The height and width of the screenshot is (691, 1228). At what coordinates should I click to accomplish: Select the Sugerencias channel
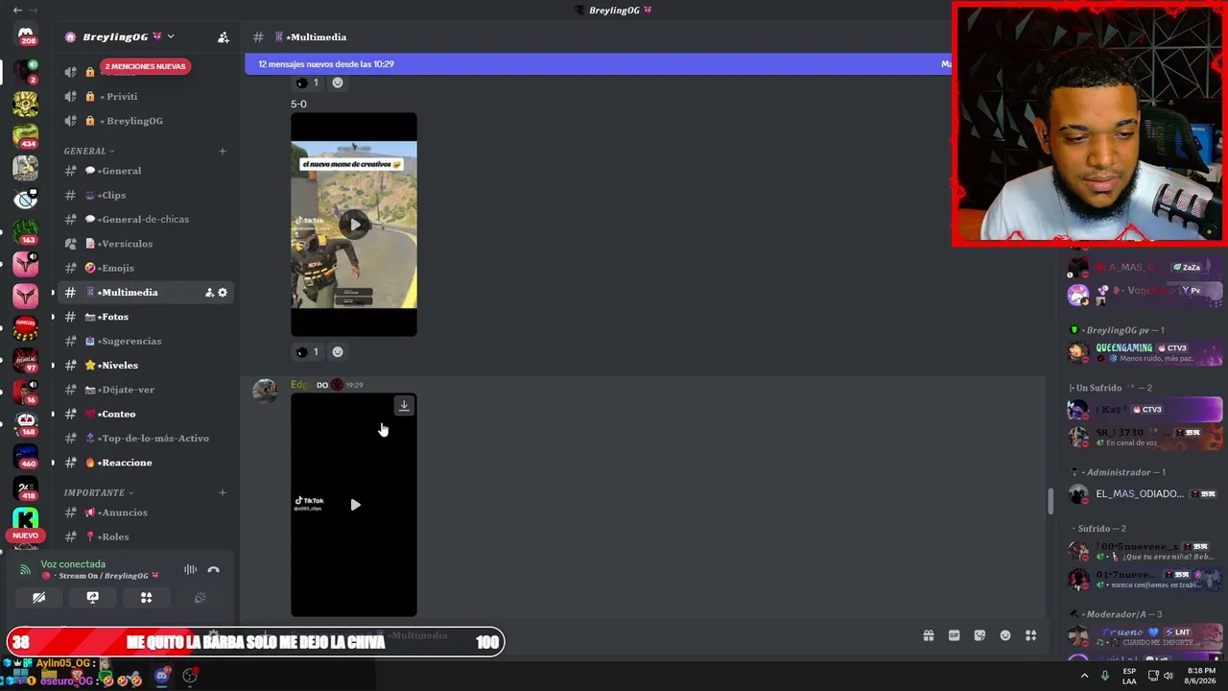point(147,341)
